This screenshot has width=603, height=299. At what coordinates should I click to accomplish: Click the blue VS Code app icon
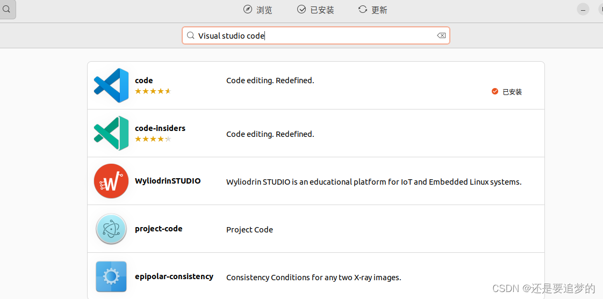pos(111,85)
